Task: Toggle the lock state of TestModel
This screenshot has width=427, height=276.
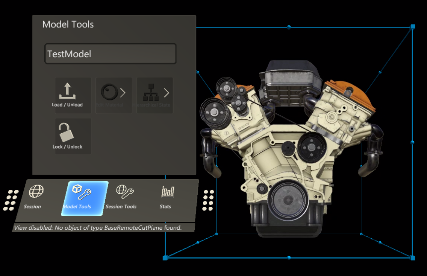Action: [73, 136]
